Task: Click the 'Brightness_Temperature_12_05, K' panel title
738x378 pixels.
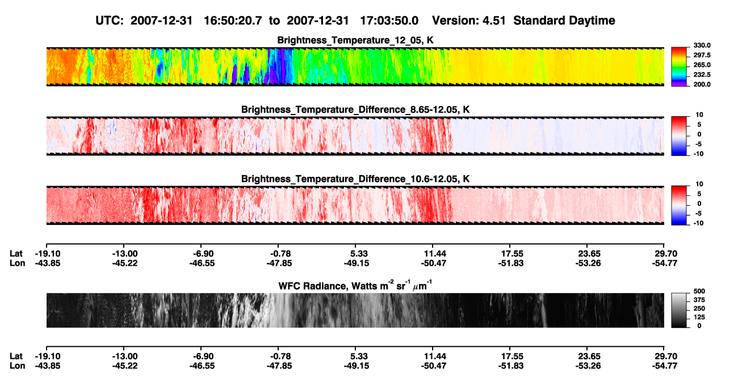Action: coord(355,40)
